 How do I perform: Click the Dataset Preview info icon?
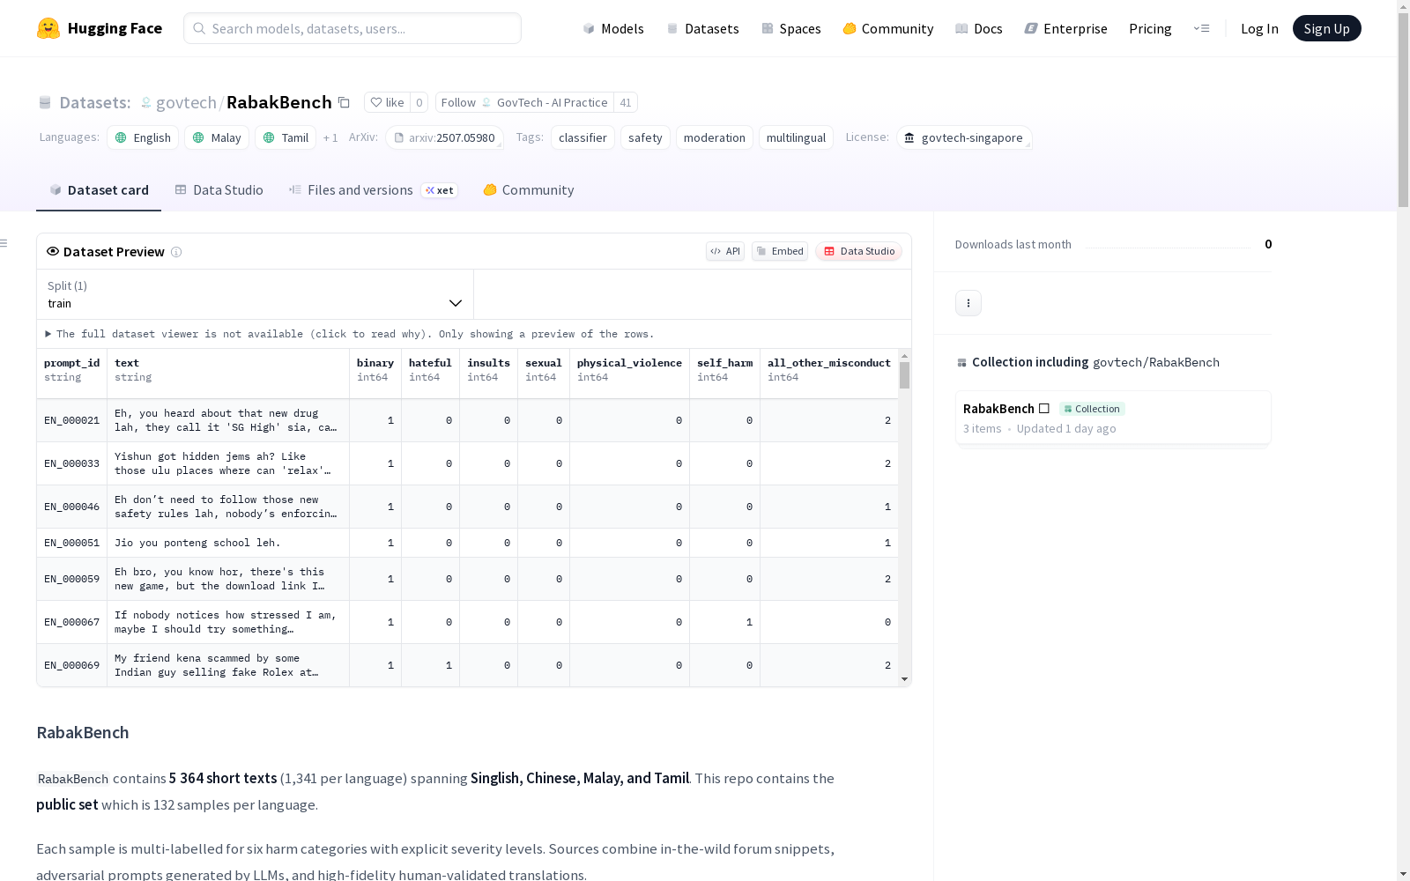[176, 252]
